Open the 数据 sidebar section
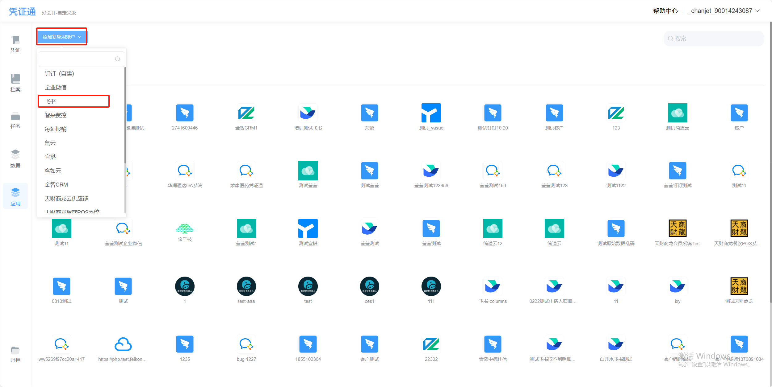The width and height of the screenshot is (772, 387). [15, 159]
